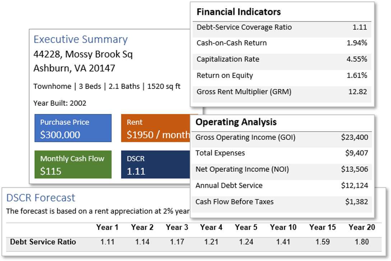391x261 pixels.
Task: Click the Return on Equity row
Action: point(282,75)
